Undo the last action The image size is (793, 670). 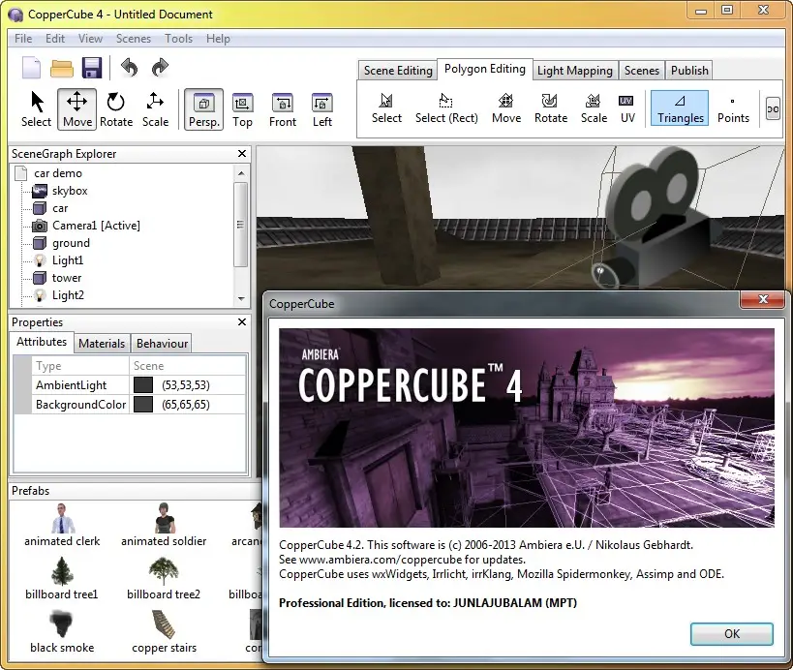pyautogui.click(x=129, y=67)
